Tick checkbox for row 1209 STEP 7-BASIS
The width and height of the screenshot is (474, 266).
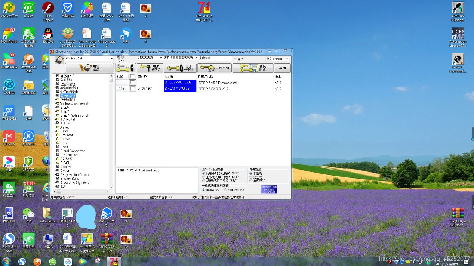click(x=133, y=89)
